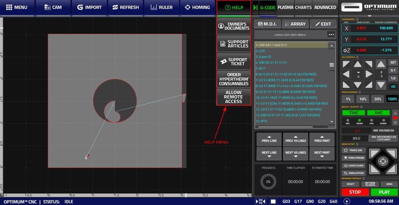399x205 pixels.
Task: Jog diagonally down-left
Action: click(x=346, y=85)
